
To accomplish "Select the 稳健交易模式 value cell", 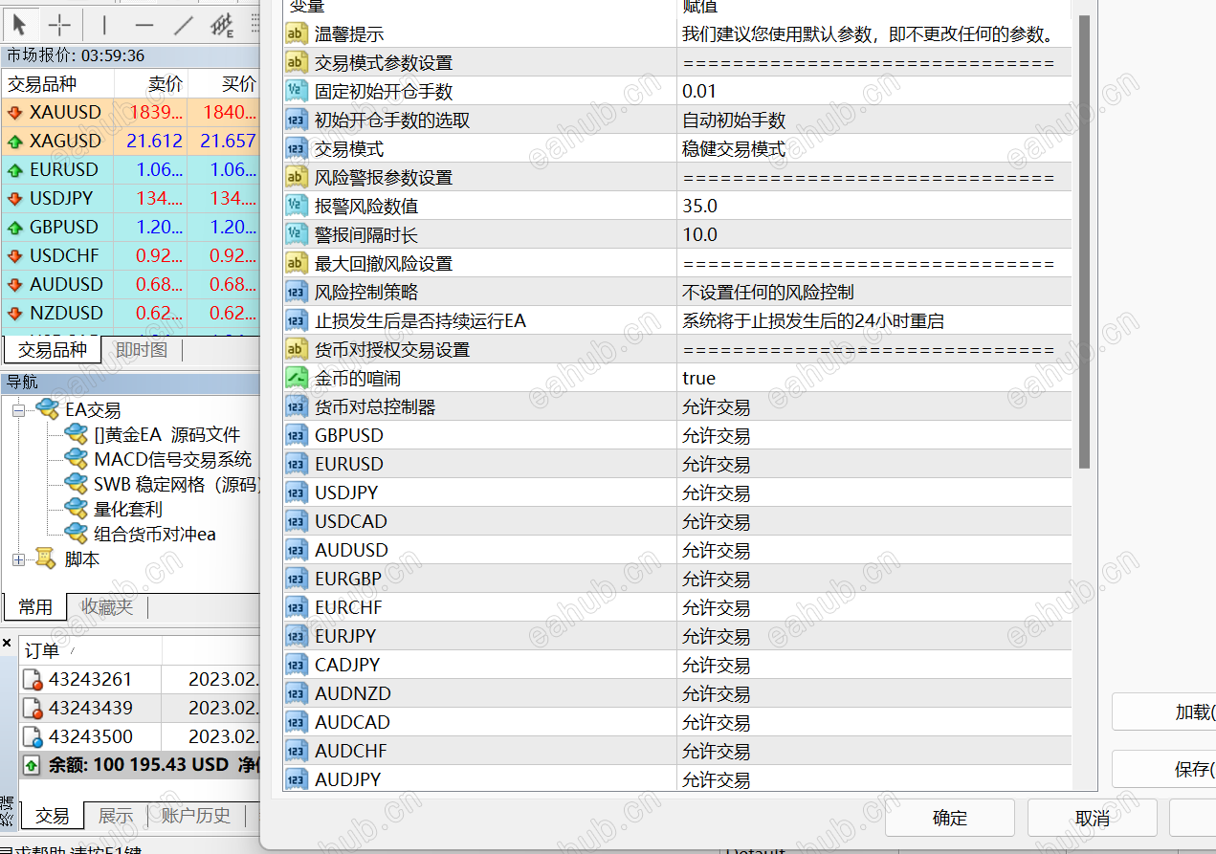I will tap(874, 148).
